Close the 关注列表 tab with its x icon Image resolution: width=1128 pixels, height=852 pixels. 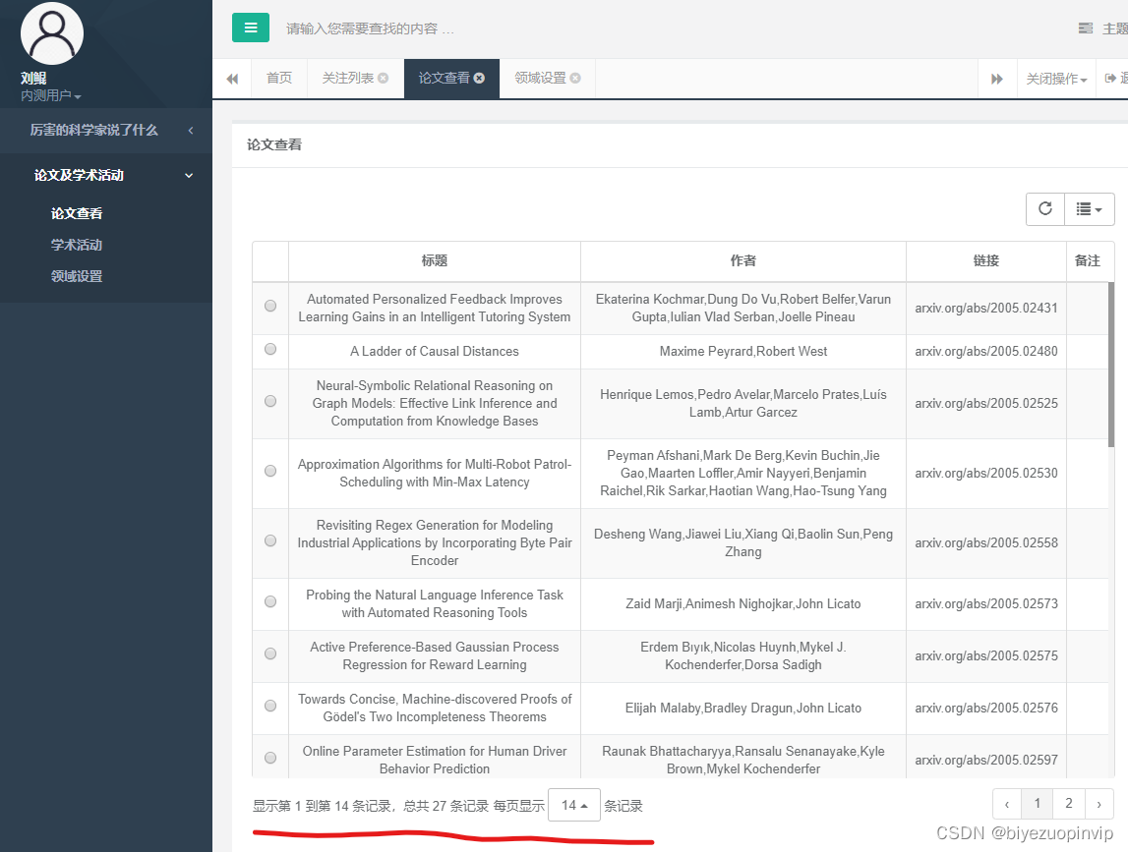click(x=384, y=78)
